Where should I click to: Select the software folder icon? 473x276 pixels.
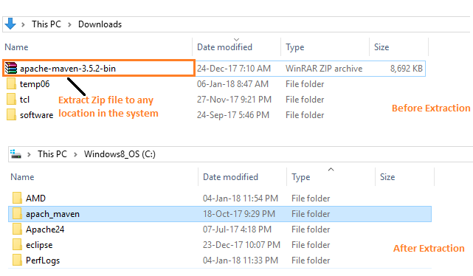(x=11, y=114)
